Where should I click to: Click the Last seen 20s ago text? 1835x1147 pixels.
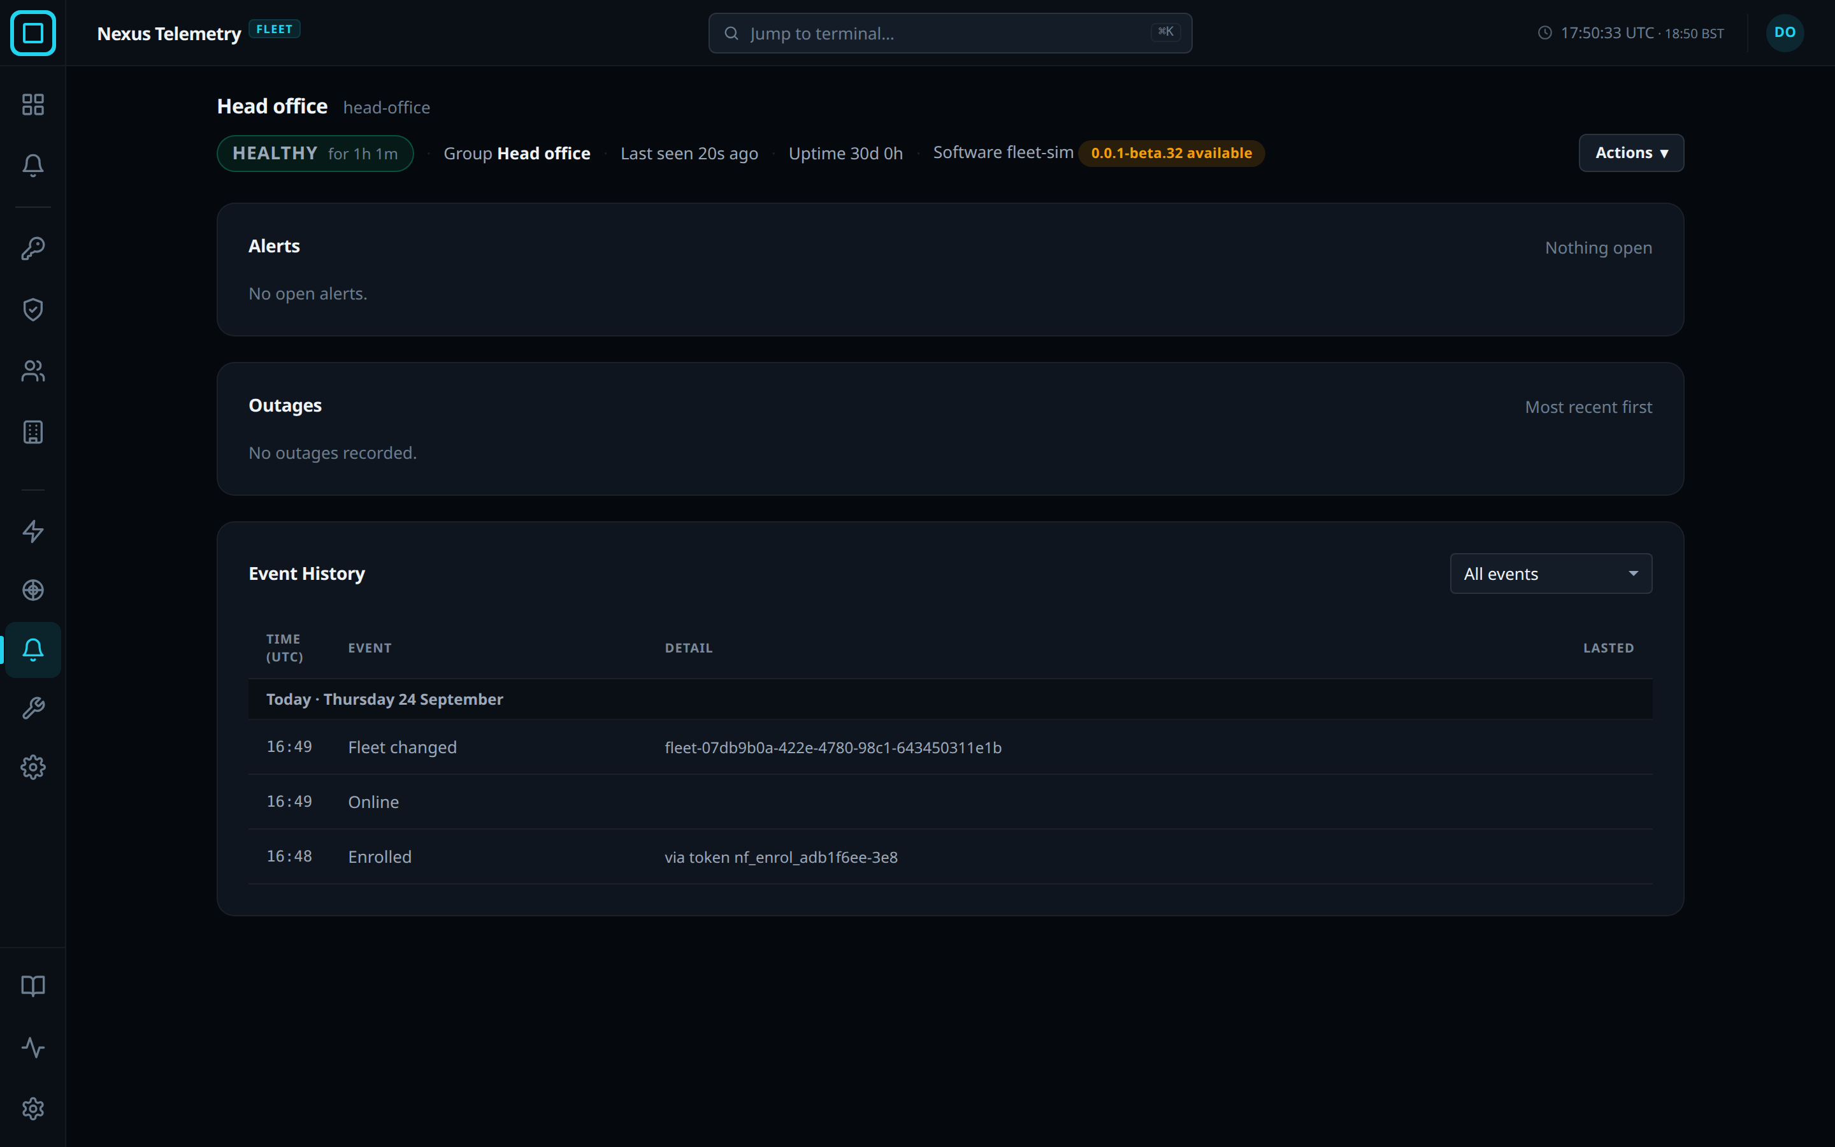point(689,153)
